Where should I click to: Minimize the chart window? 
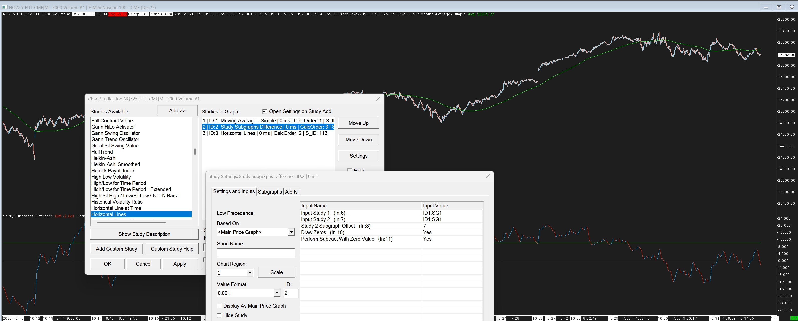(766, 7)
